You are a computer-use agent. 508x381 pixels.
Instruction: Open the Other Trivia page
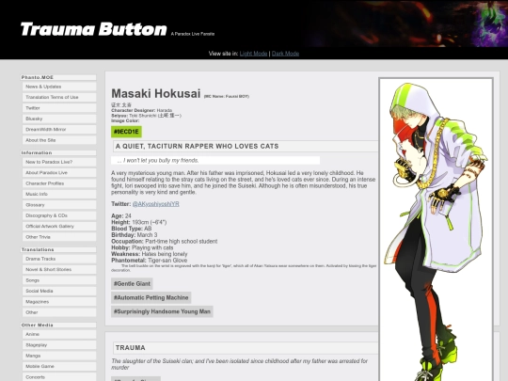(x=59, y=237)
